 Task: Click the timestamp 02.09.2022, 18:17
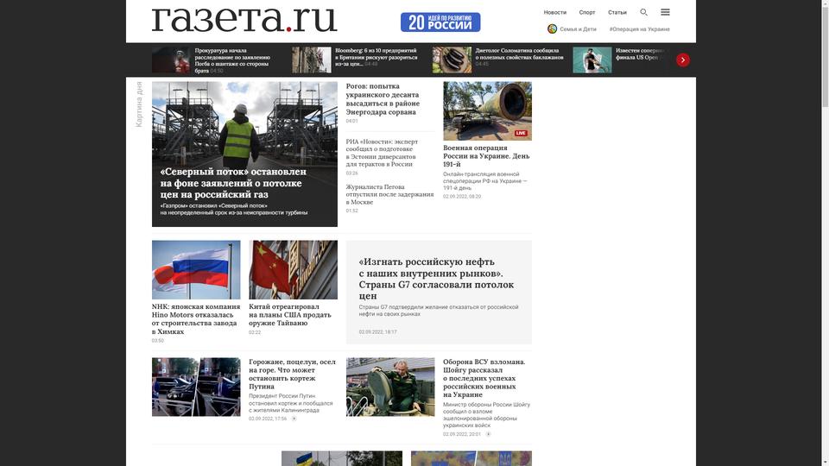[377, 331]
